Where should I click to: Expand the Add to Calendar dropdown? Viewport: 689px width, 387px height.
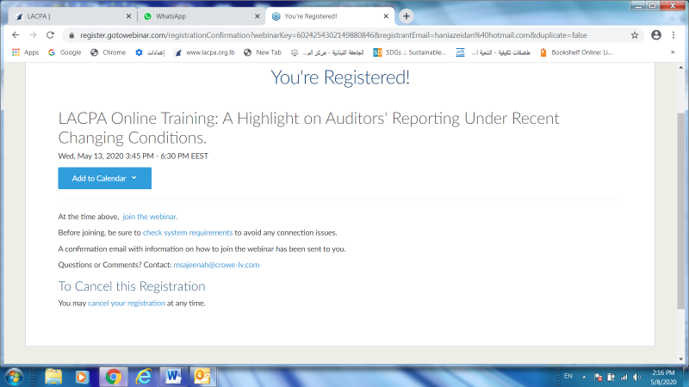point(104,178)
